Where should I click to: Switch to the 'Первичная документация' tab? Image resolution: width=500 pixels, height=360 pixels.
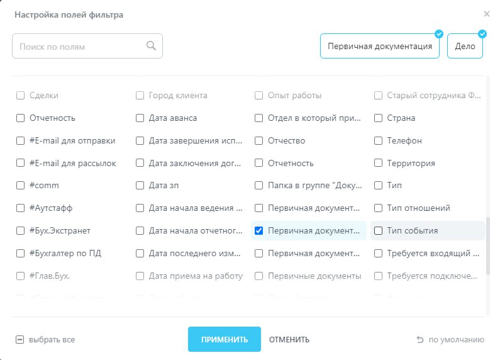click(x=379, y=47)
